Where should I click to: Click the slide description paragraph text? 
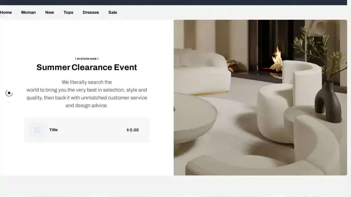(87, 94)
